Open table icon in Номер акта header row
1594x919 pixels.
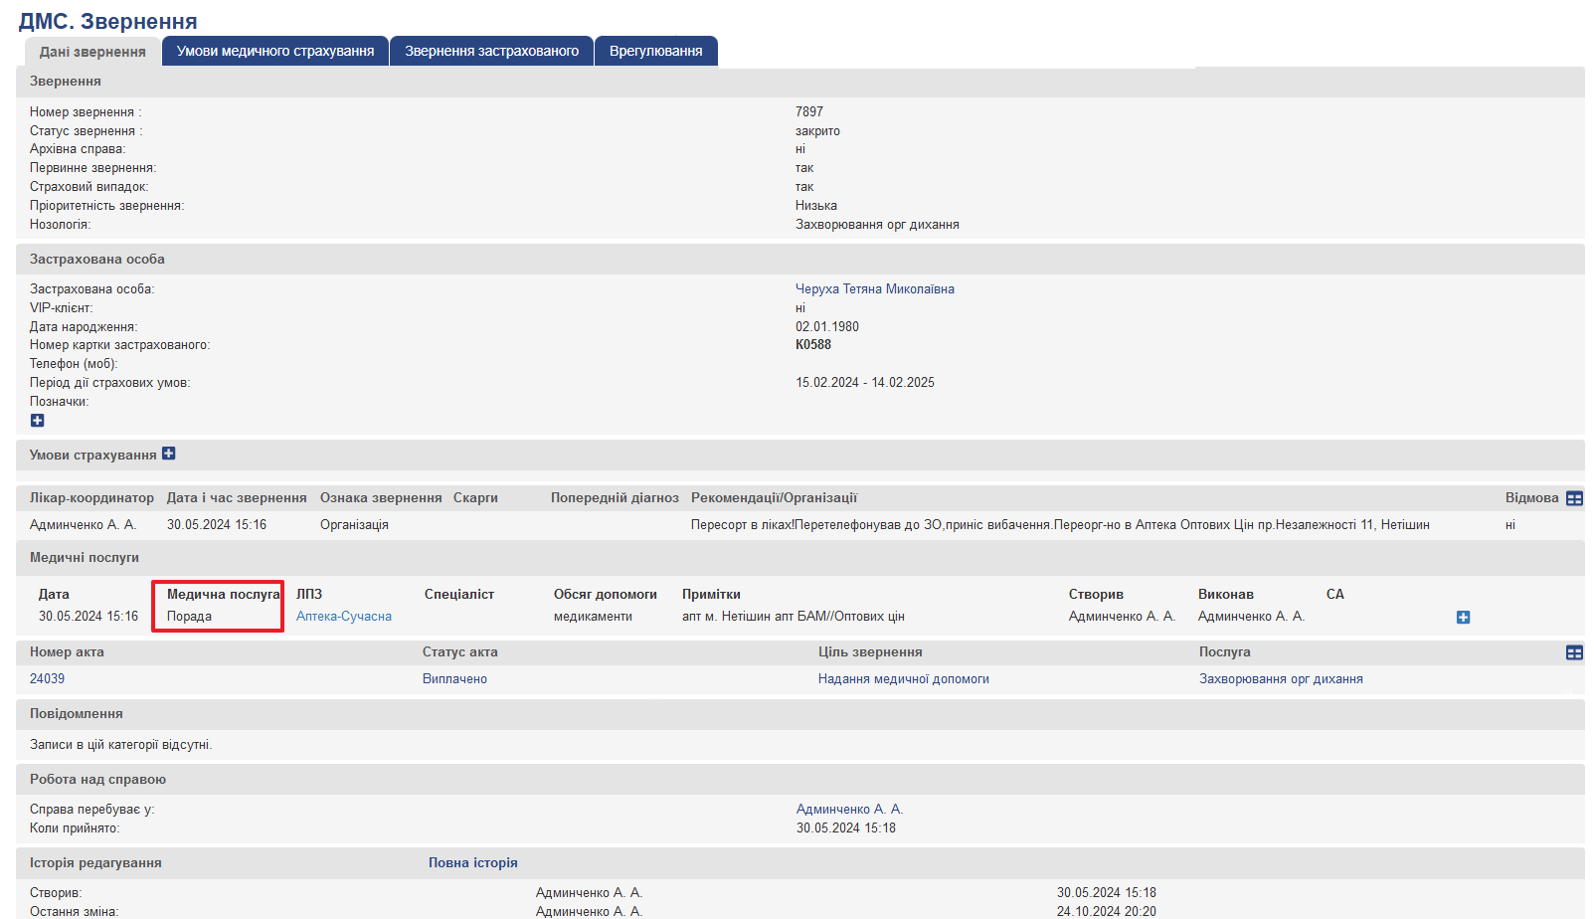[1574, 652]
